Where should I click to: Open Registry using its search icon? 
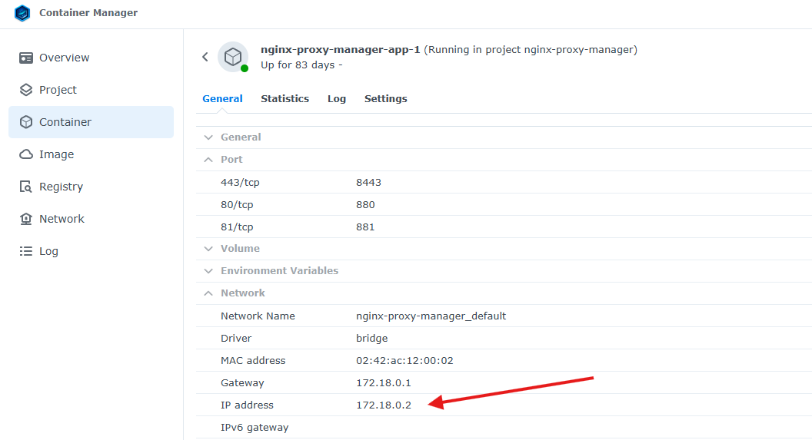point(26,187)
